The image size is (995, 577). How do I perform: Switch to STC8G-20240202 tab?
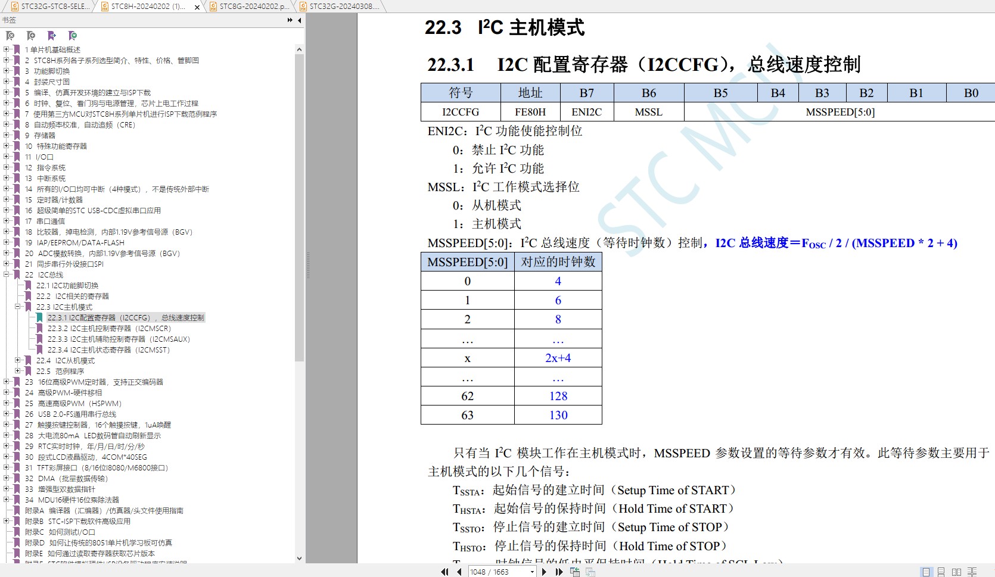250,7
